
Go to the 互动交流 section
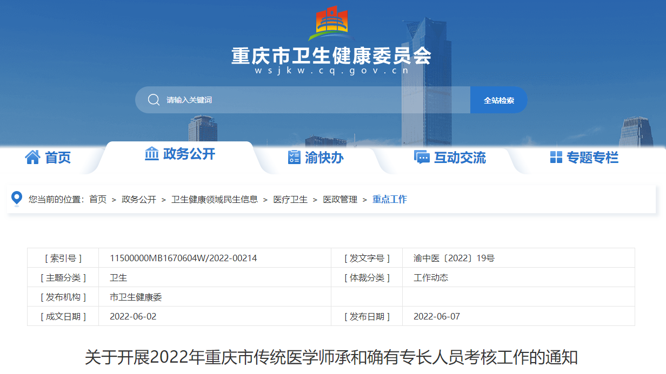[459, 158]
